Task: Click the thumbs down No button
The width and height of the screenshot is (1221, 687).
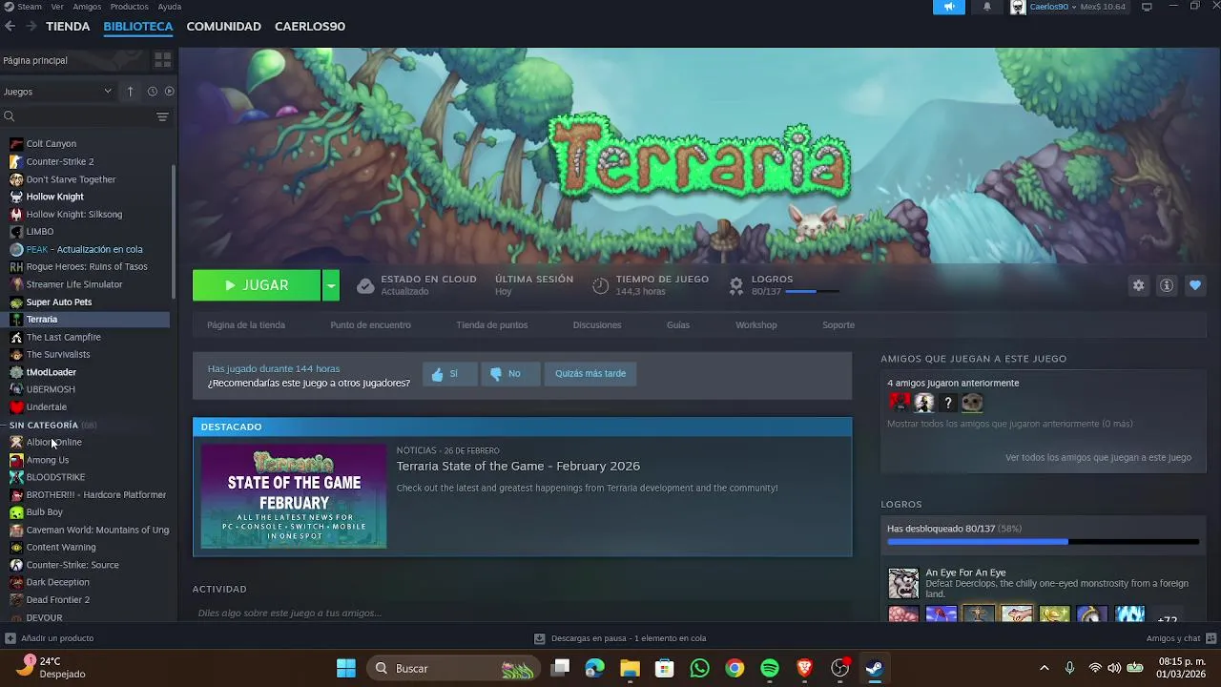Action: coord(510,374)
